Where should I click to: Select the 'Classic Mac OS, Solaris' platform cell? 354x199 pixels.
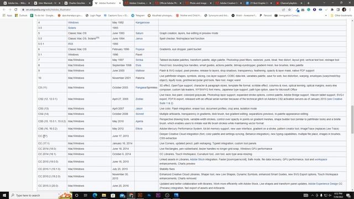click(x=89, y=39)
